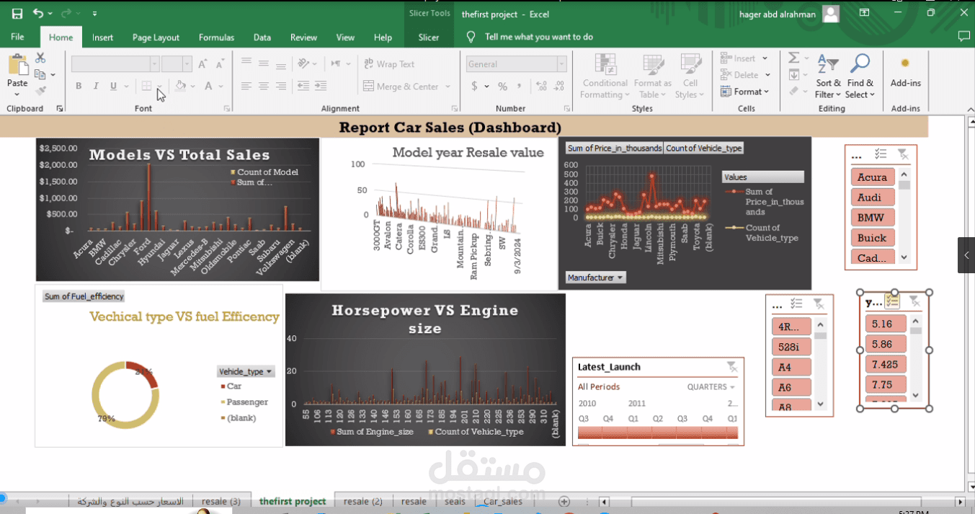Cut selection with the scissors icon
The height and width of the screenshot is (514, 975).
[40, 58]
